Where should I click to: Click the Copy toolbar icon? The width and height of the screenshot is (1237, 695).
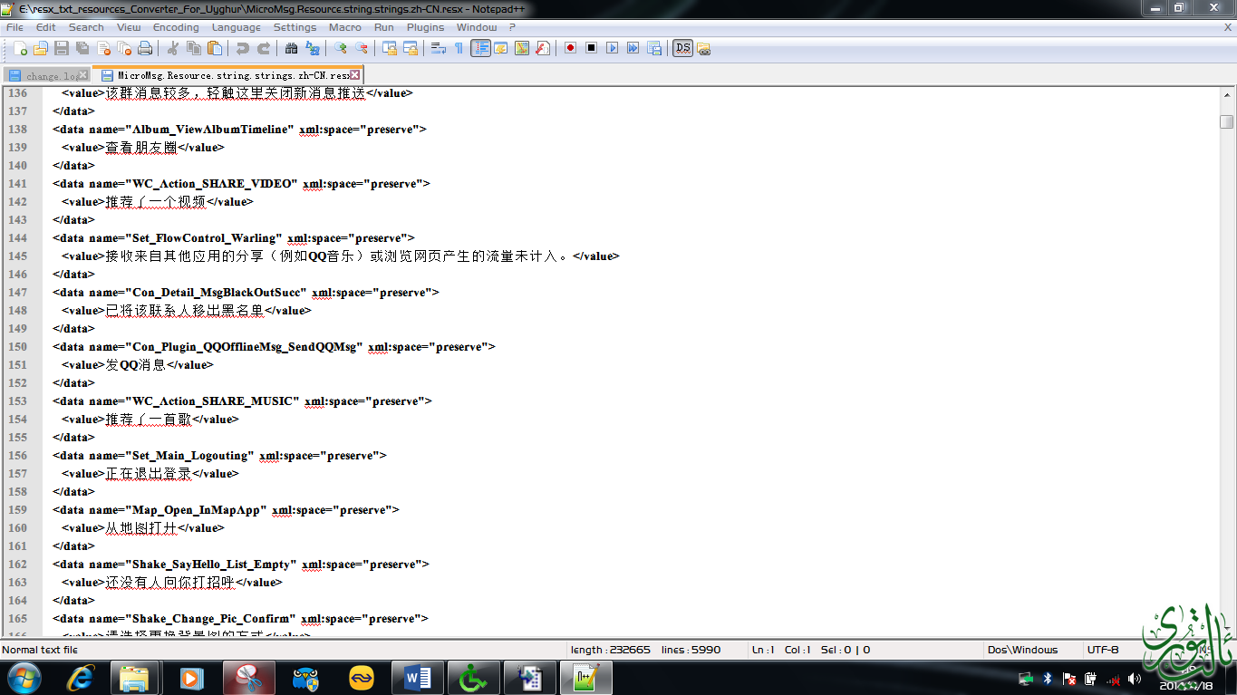193,48
